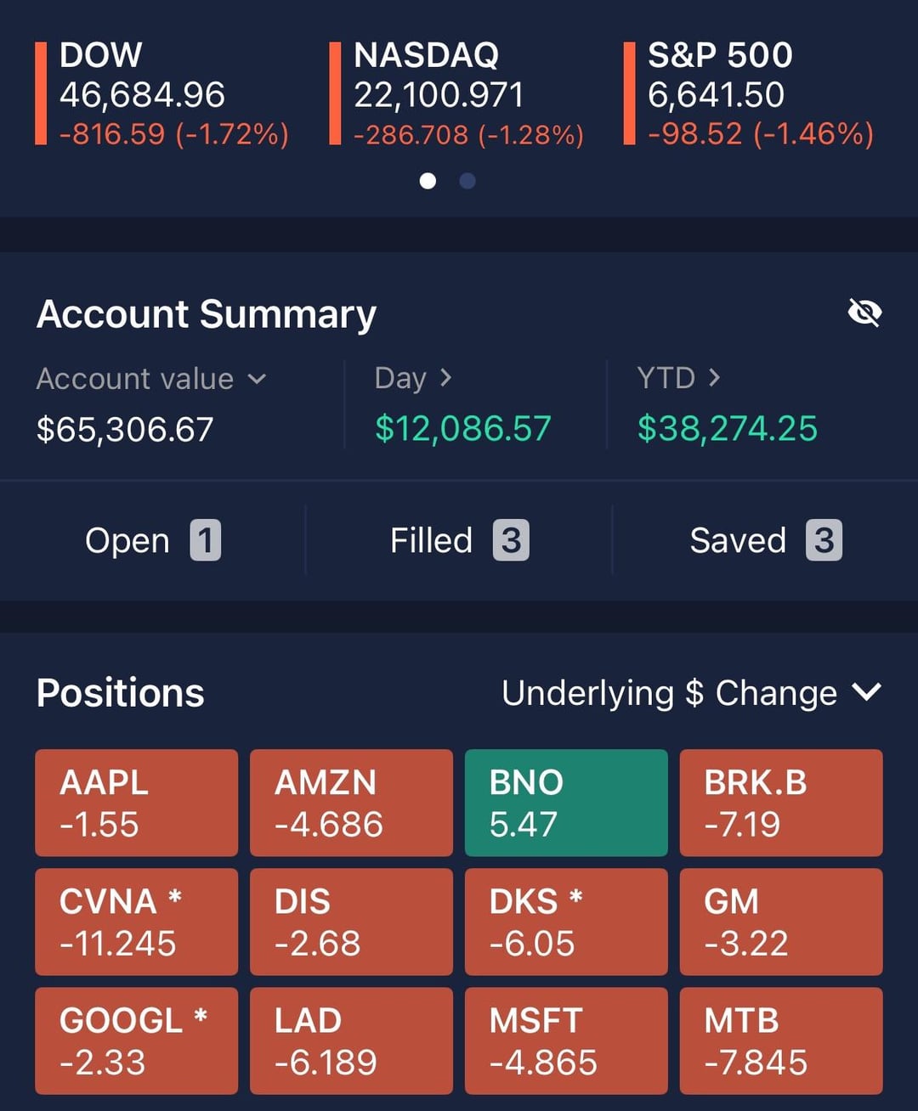Switch to the Saved orders tab
The width and height of the screenshot is (918, 1111).
coord(765,540)
